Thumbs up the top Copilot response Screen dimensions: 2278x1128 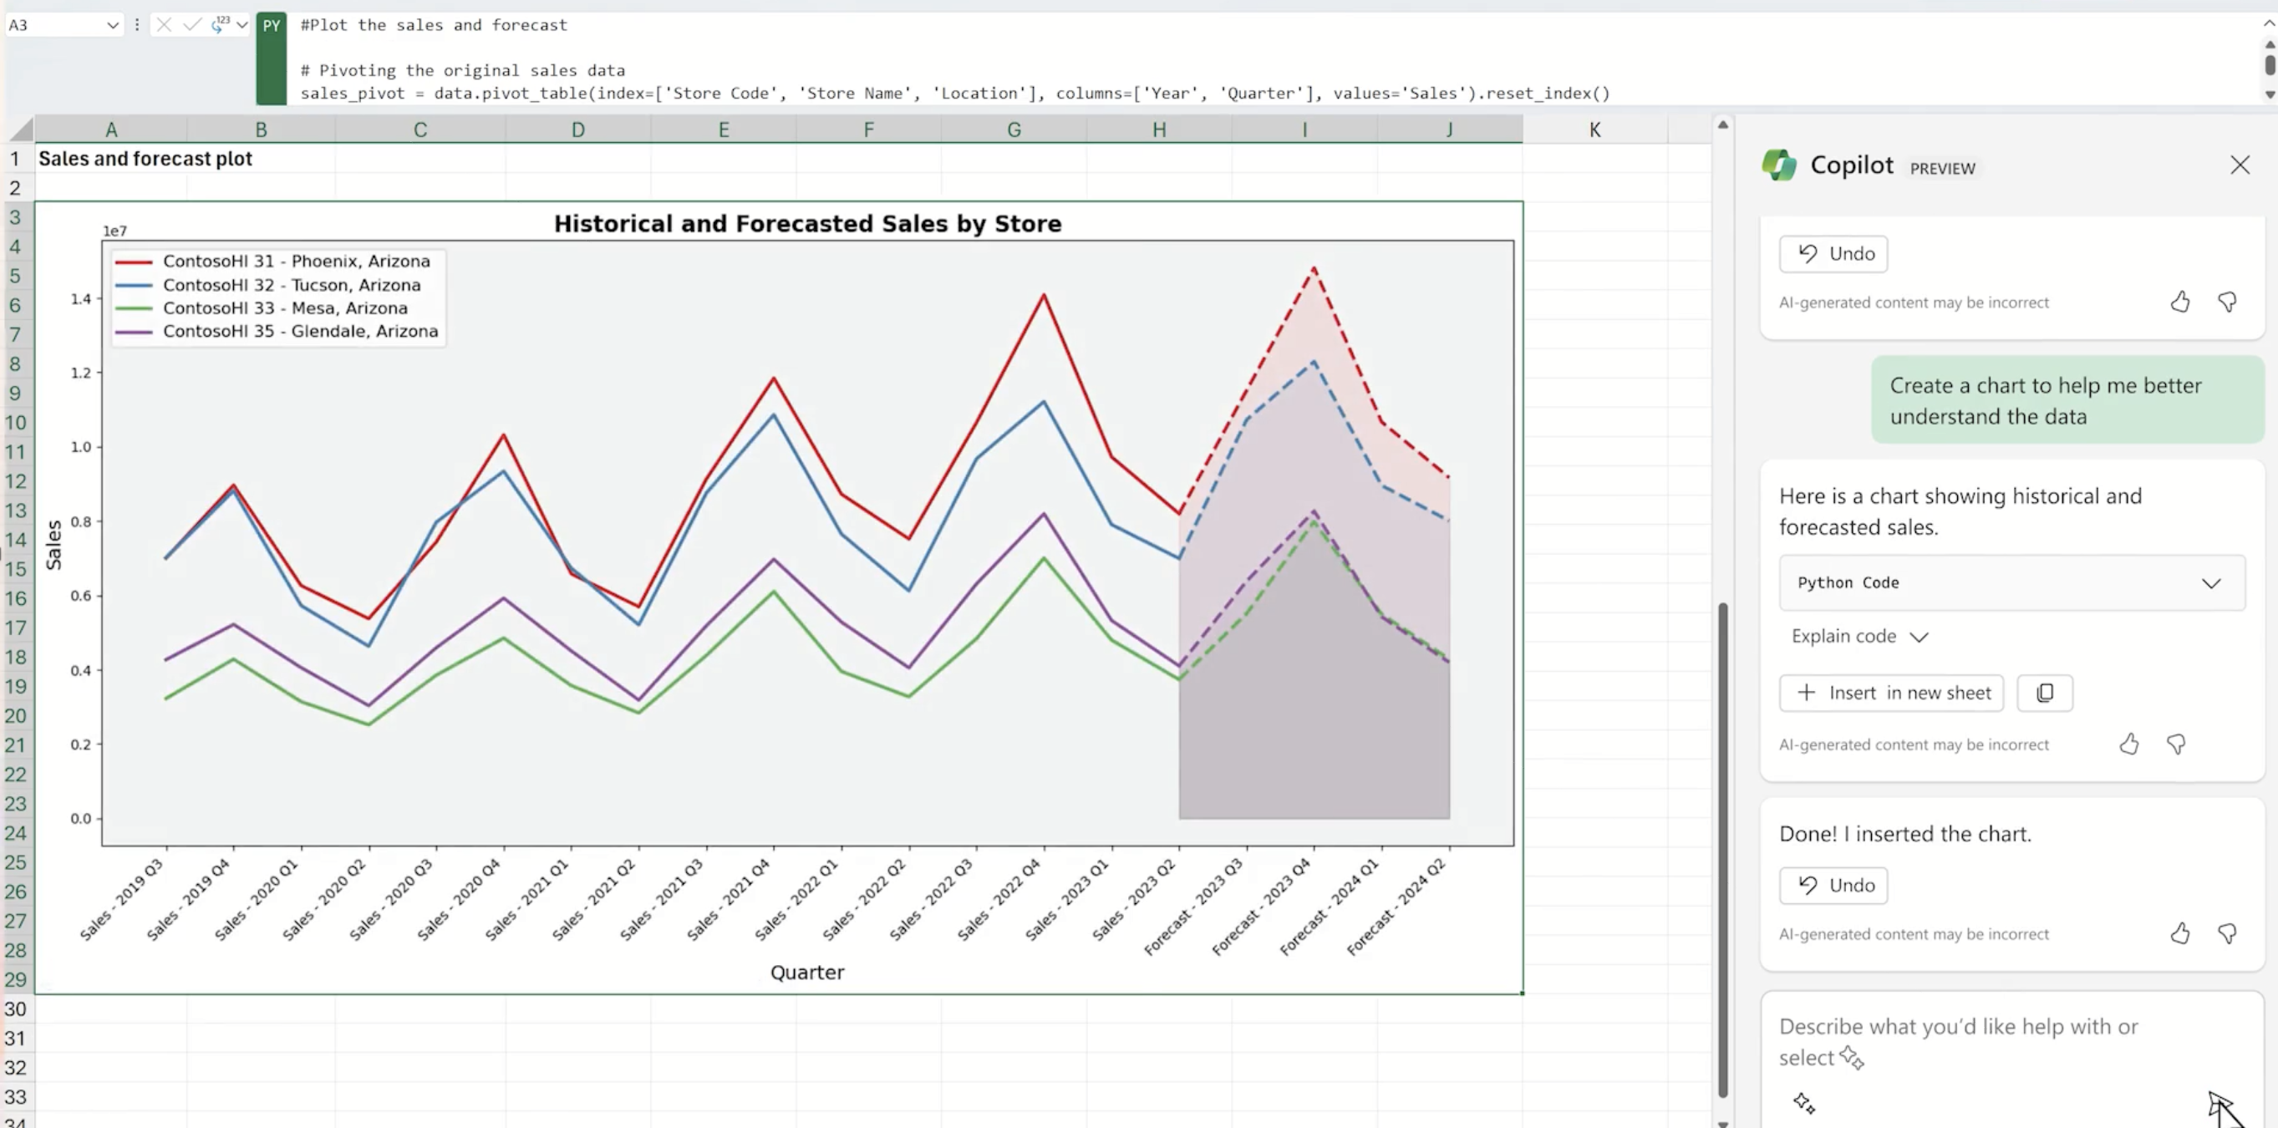coord(2180,302)
